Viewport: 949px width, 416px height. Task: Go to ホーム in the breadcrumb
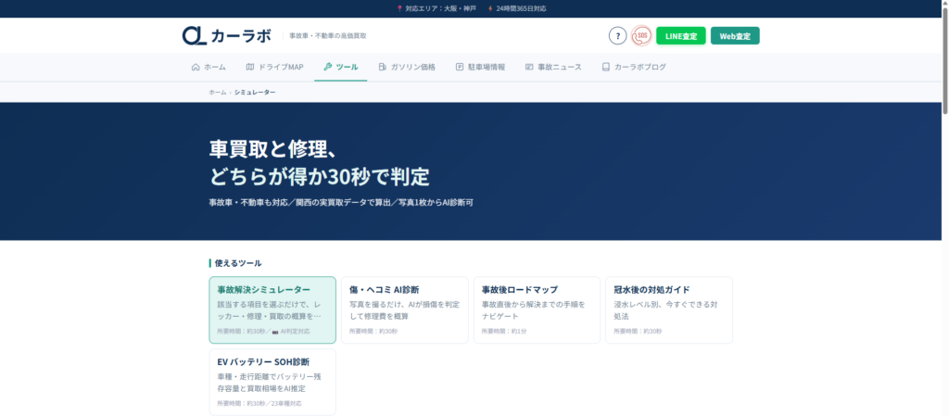coord(217,92)
